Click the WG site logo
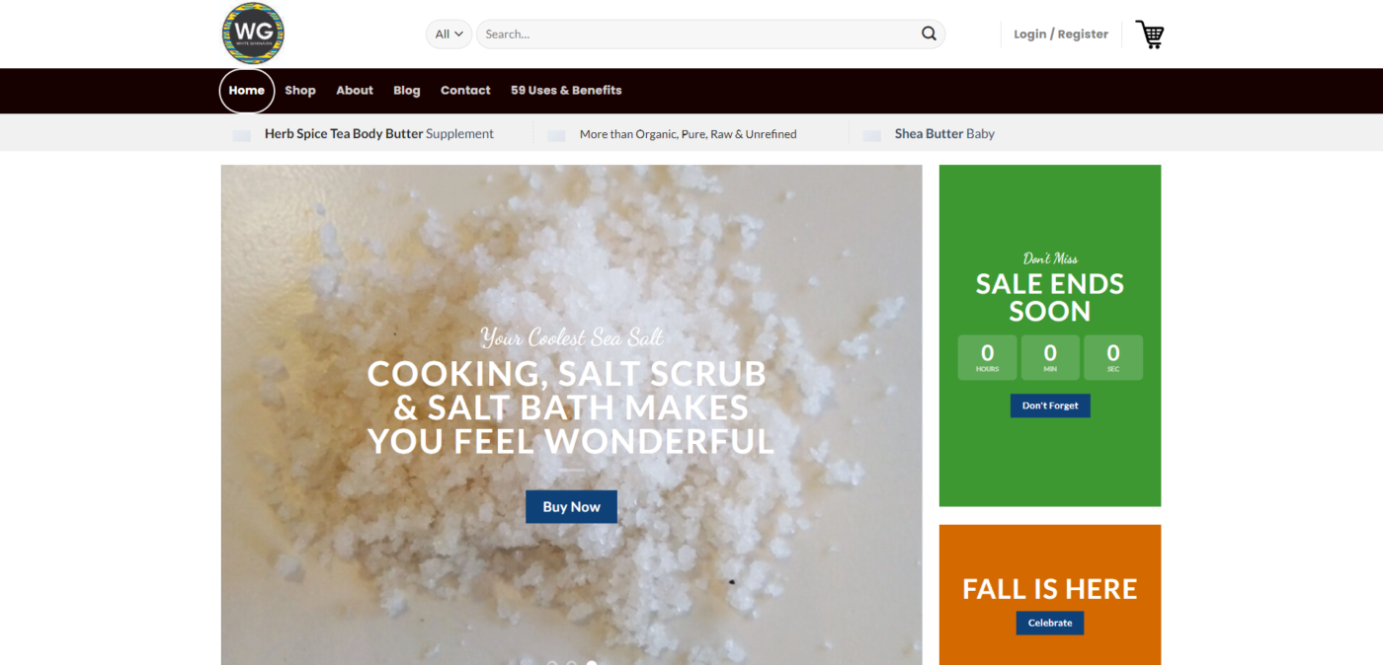The image size is (1383, 665). coord(253,34)
